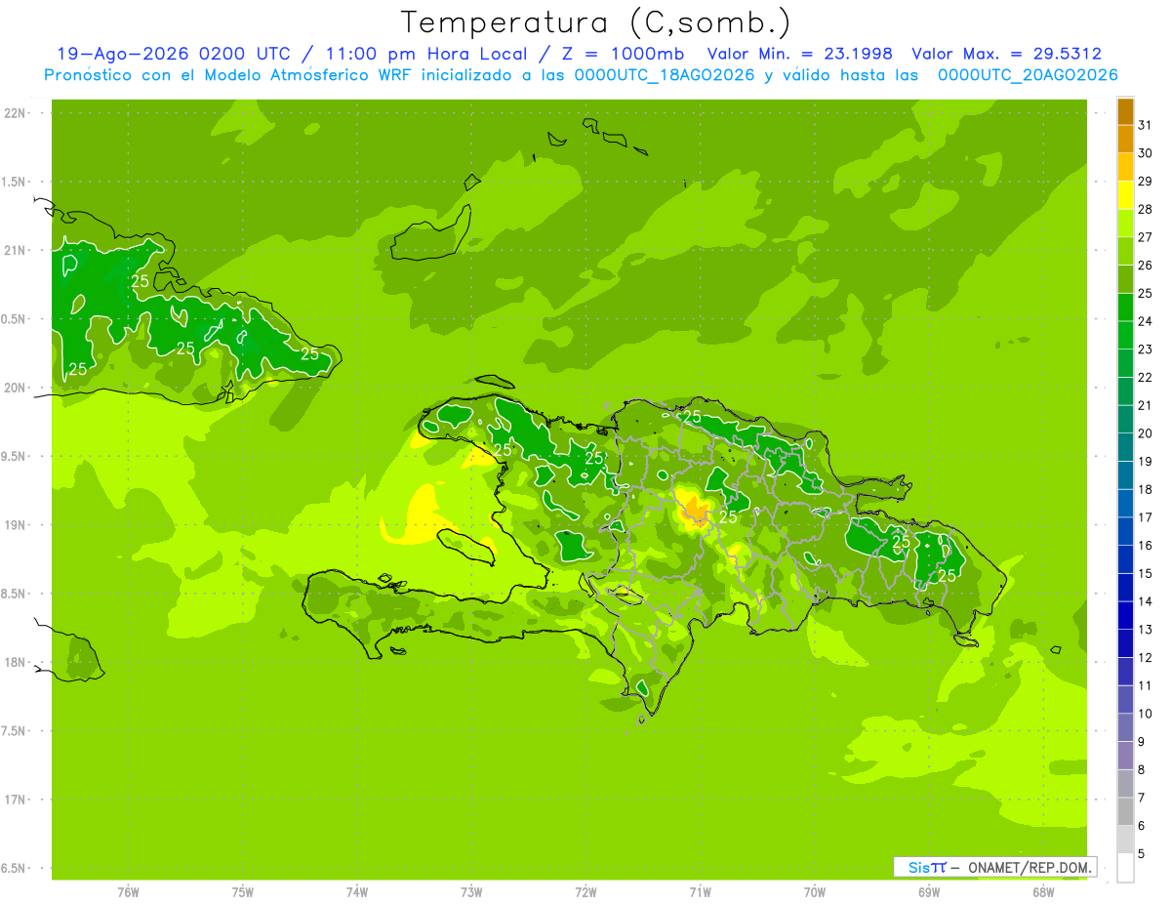This screenshot has height=905, width=1171.
Task: Click the "Temperatura (C,somb.)" chart title
Action: pos(595,22)
